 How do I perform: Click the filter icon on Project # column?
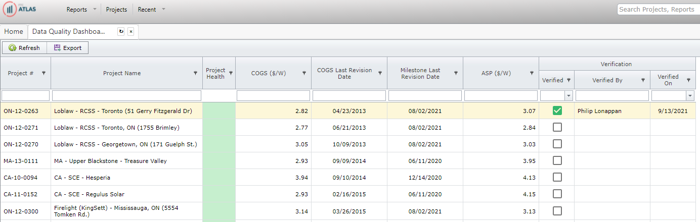click(43, 73)
